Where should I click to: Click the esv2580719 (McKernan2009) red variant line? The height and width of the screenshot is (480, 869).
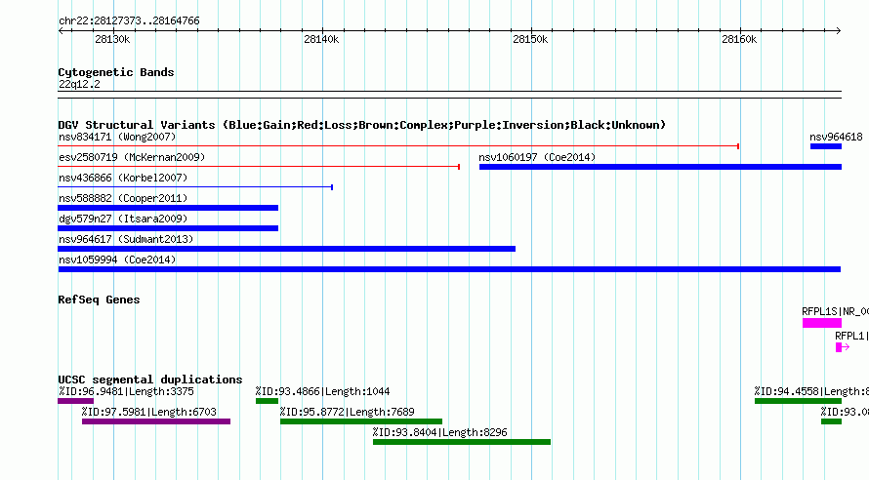[x=259, y=167]
